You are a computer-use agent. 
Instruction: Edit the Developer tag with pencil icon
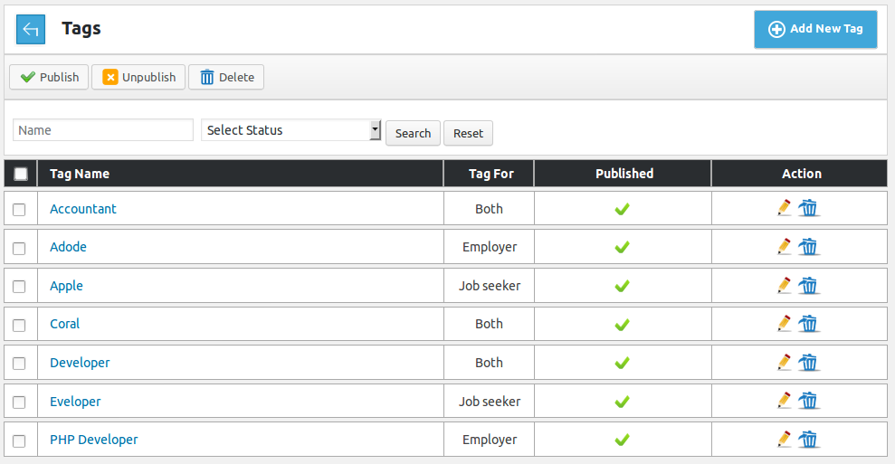785,362
